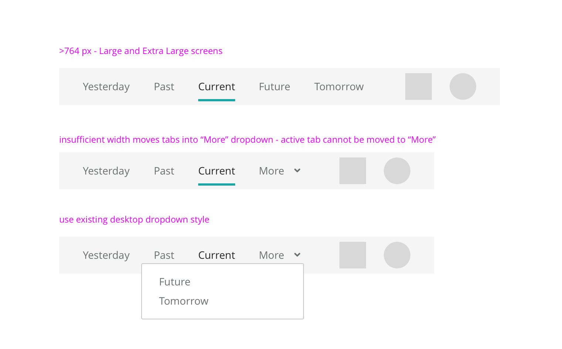Click the circle placeholder icon in top tab bar

[463, 87]
